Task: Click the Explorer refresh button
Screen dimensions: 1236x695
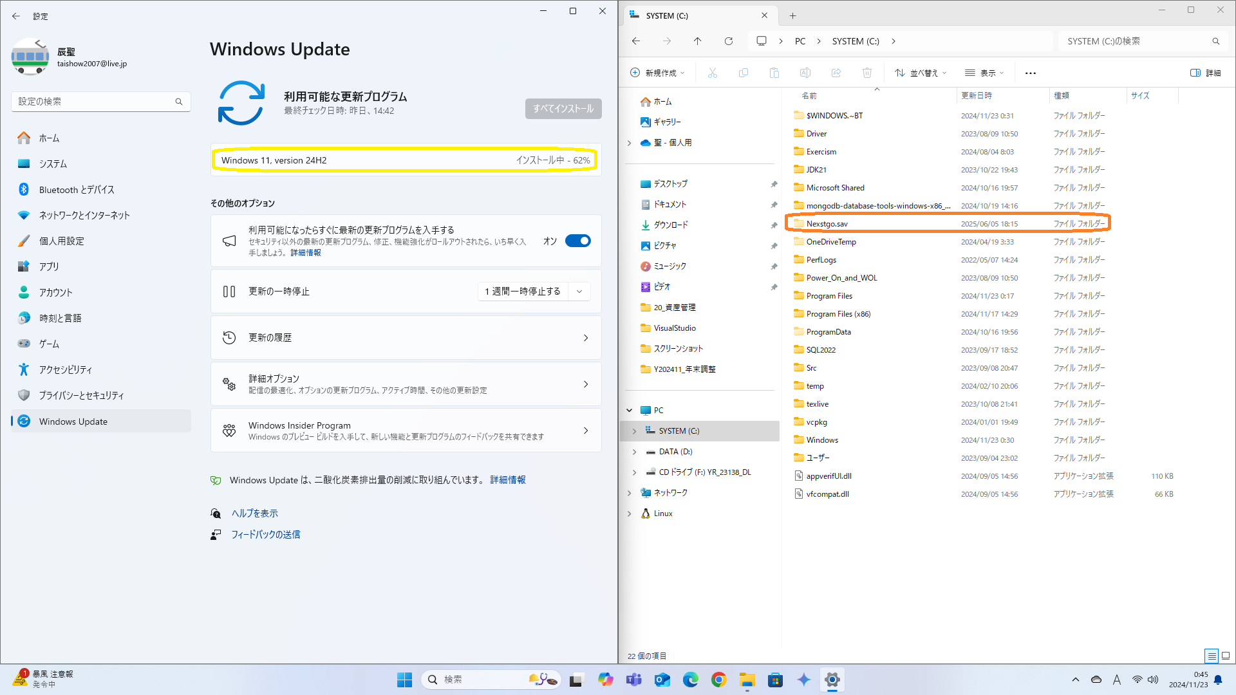Action: tap(728, 41)
